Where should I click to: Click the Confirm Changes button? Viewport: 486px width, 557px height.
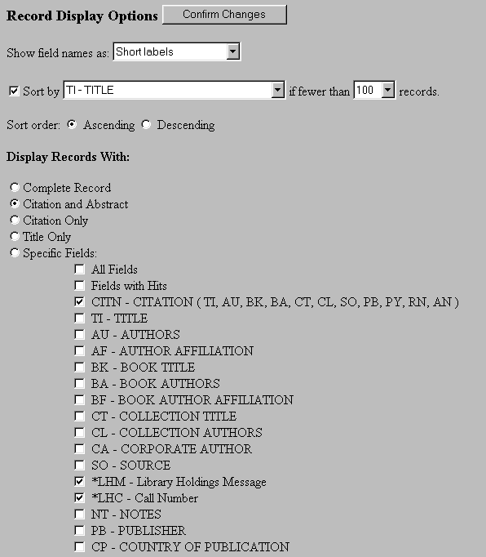pyautogui.click(x=224, y=15)
